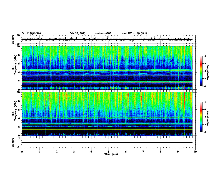Click the ch.1 spectrogram color scale bar
This screenshot has height=170, width=220.
coord(201,71)
